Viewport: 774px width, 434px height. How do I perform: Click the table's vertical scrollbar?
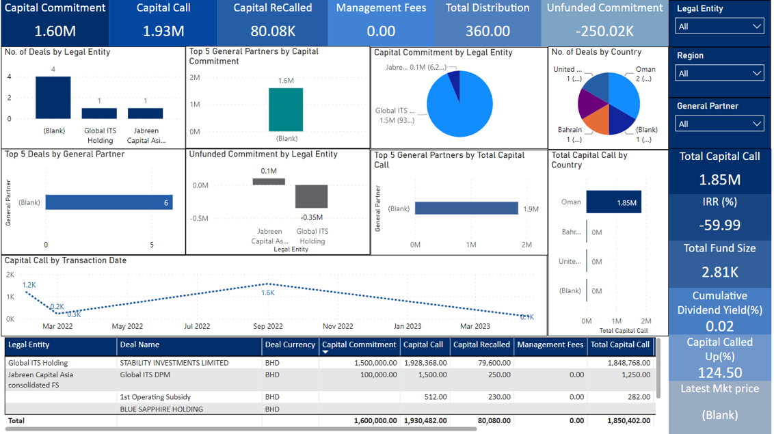pos(658,372)
